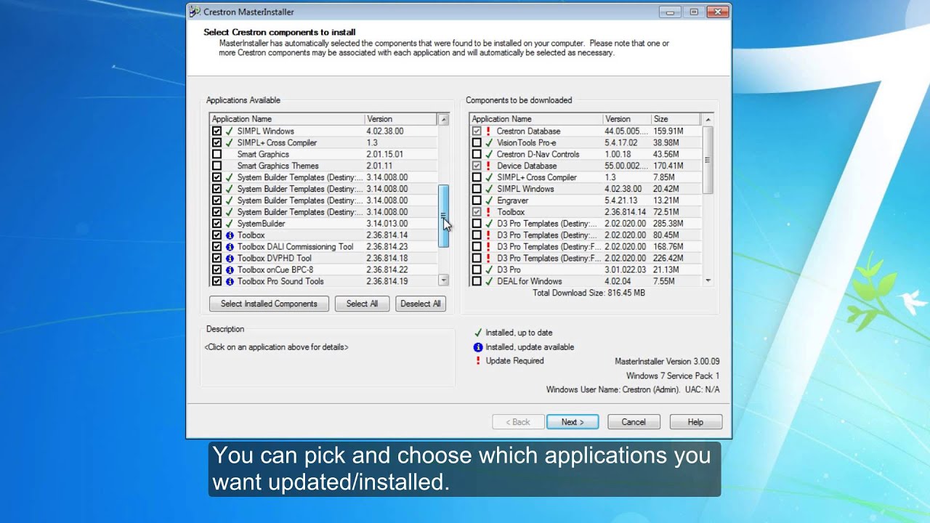Sort download list by Version header
This screenshot has width=930, height=523.
626,119
